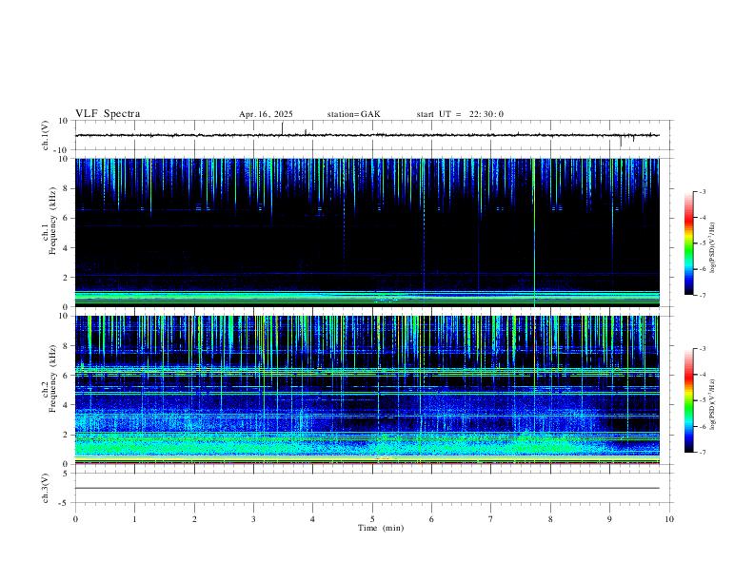Click the '-7' label on the lower color scale
This screenshot has width=754, height=582.
(x=702, y=453)
